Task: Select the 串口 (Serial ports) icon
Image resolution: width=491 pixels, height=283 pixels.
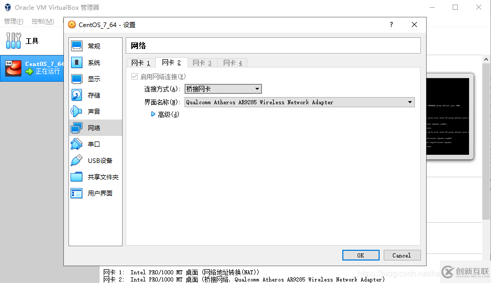Action: (77, 144)
